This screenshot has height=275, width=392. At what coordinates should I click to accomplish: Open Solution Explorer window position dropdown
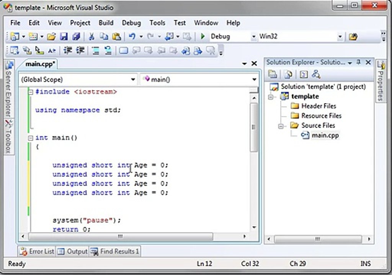pyautogui.click(x=350, y=63)
